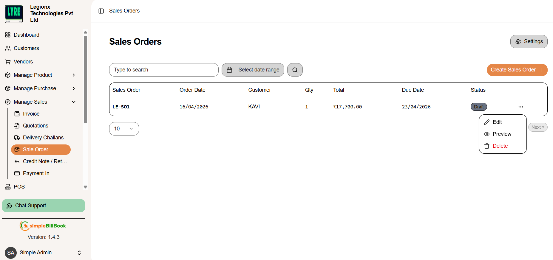
Task: Click the Invoice icon
Action: pyautogui.click(x=17, y=114)
